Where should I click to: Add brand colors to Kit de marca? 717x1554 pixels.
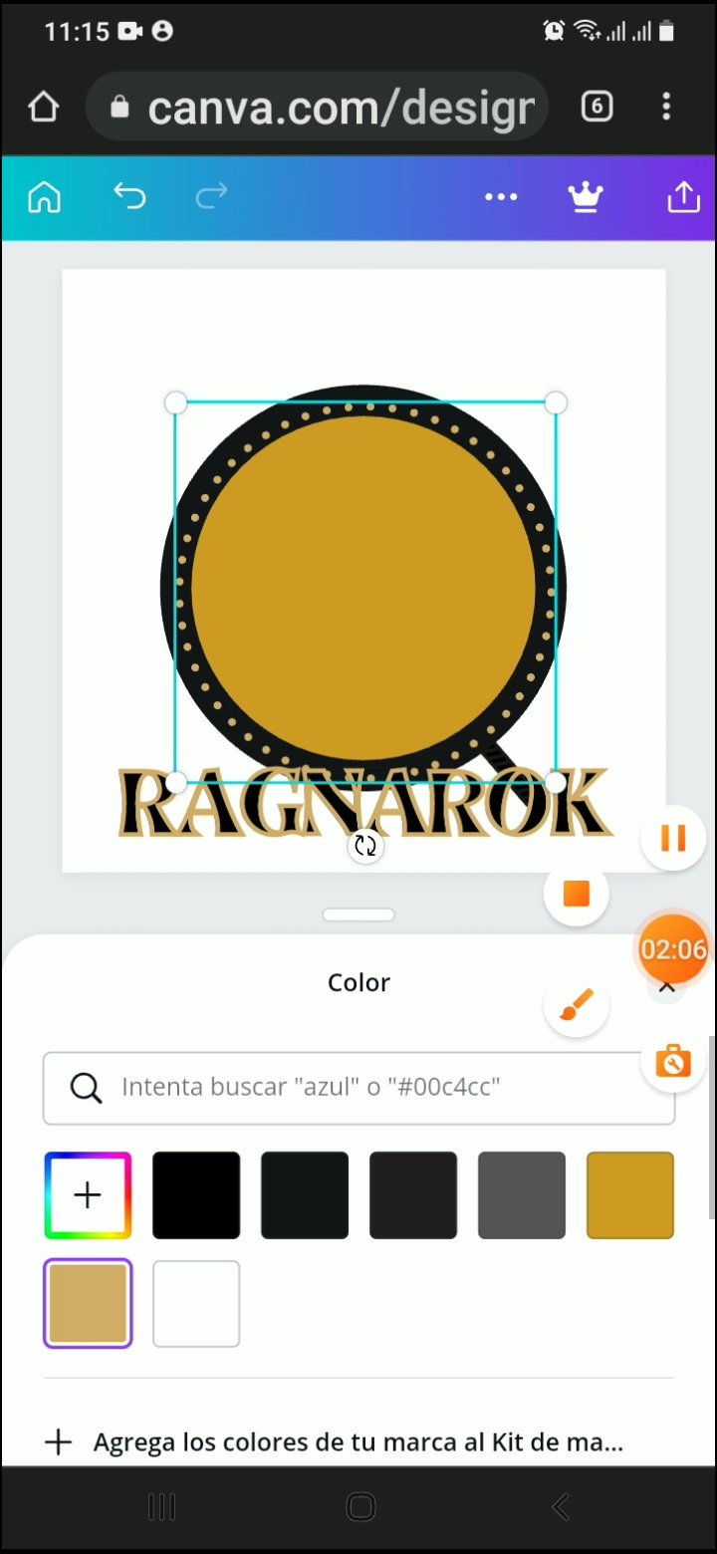[x=334, y=1442]
